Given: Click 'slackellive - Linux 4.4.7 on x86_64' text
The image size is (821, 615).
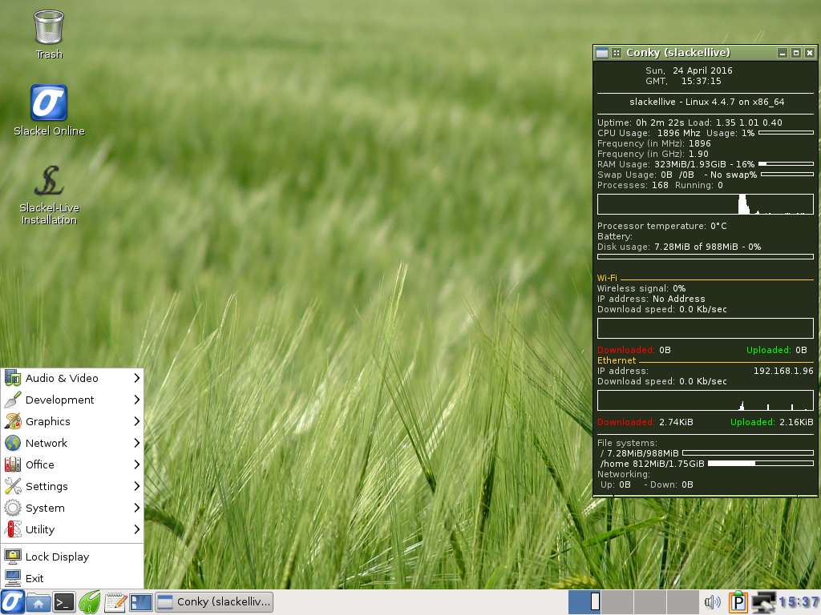Looking at the screenshot, I should [706, 102].
